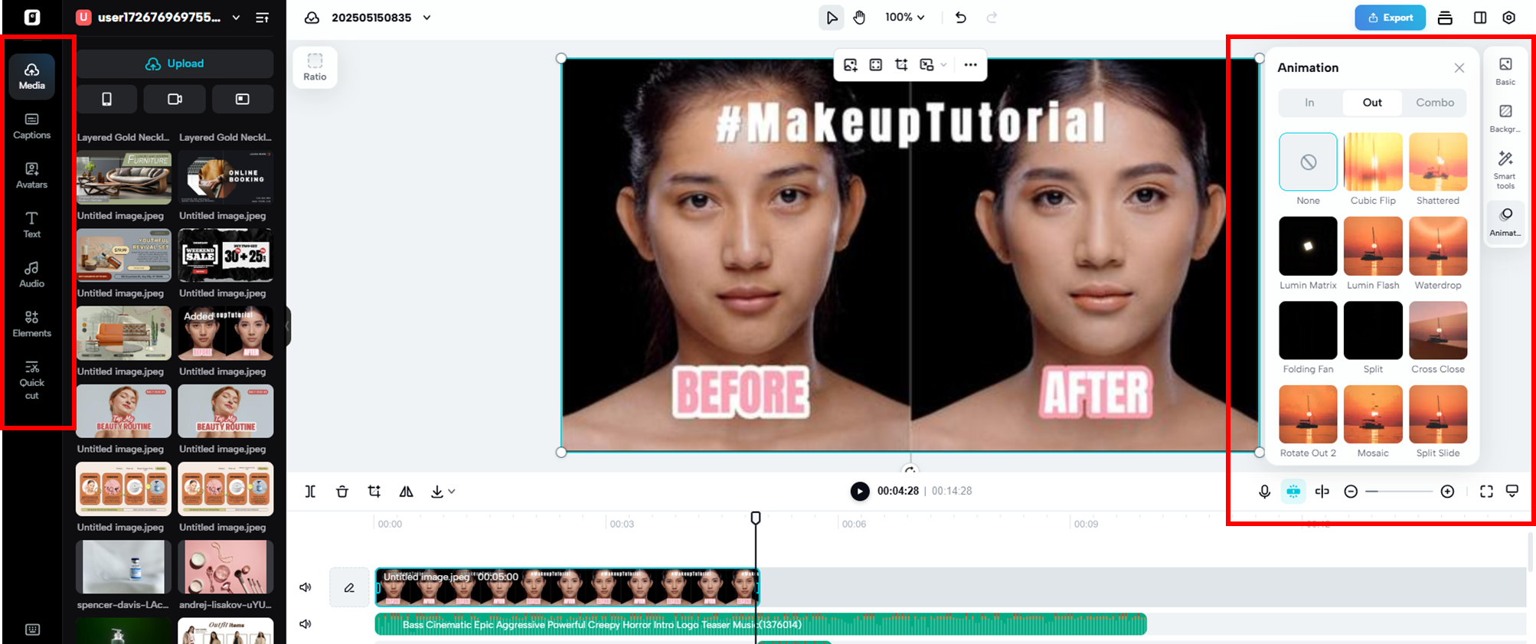
Task: Open the settings icon in top bar
Action: pos(1508,18)
